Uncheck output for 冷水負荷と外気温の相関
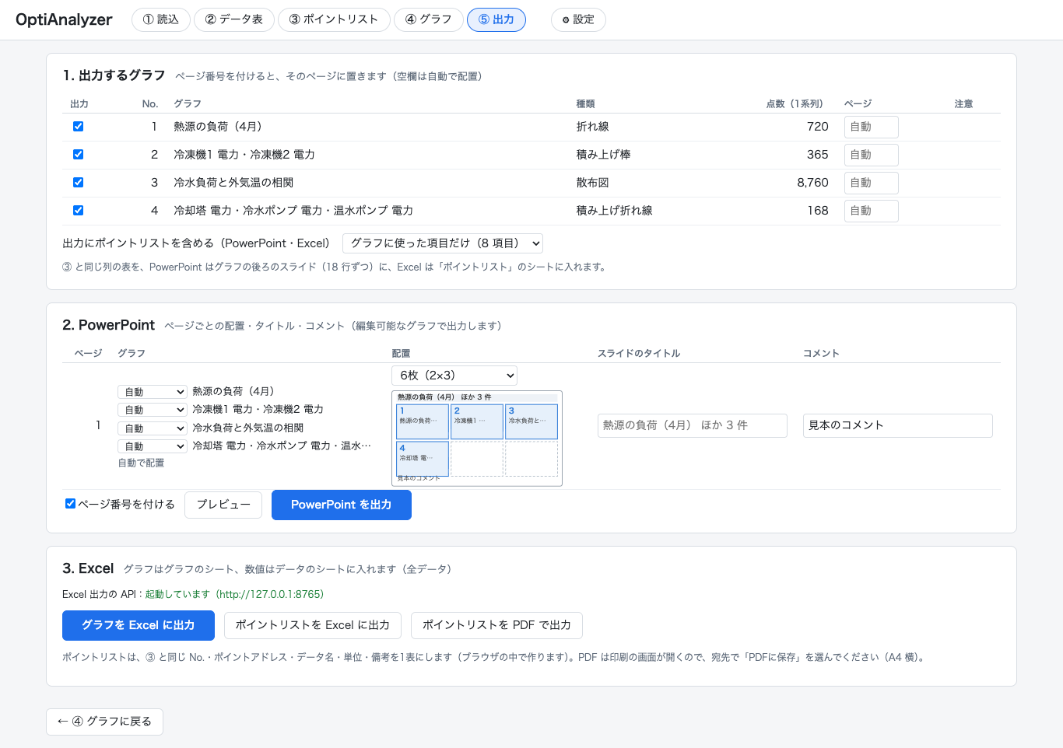Image resolution: width=1063 pixels, height=748 pixels. [78, 183]
